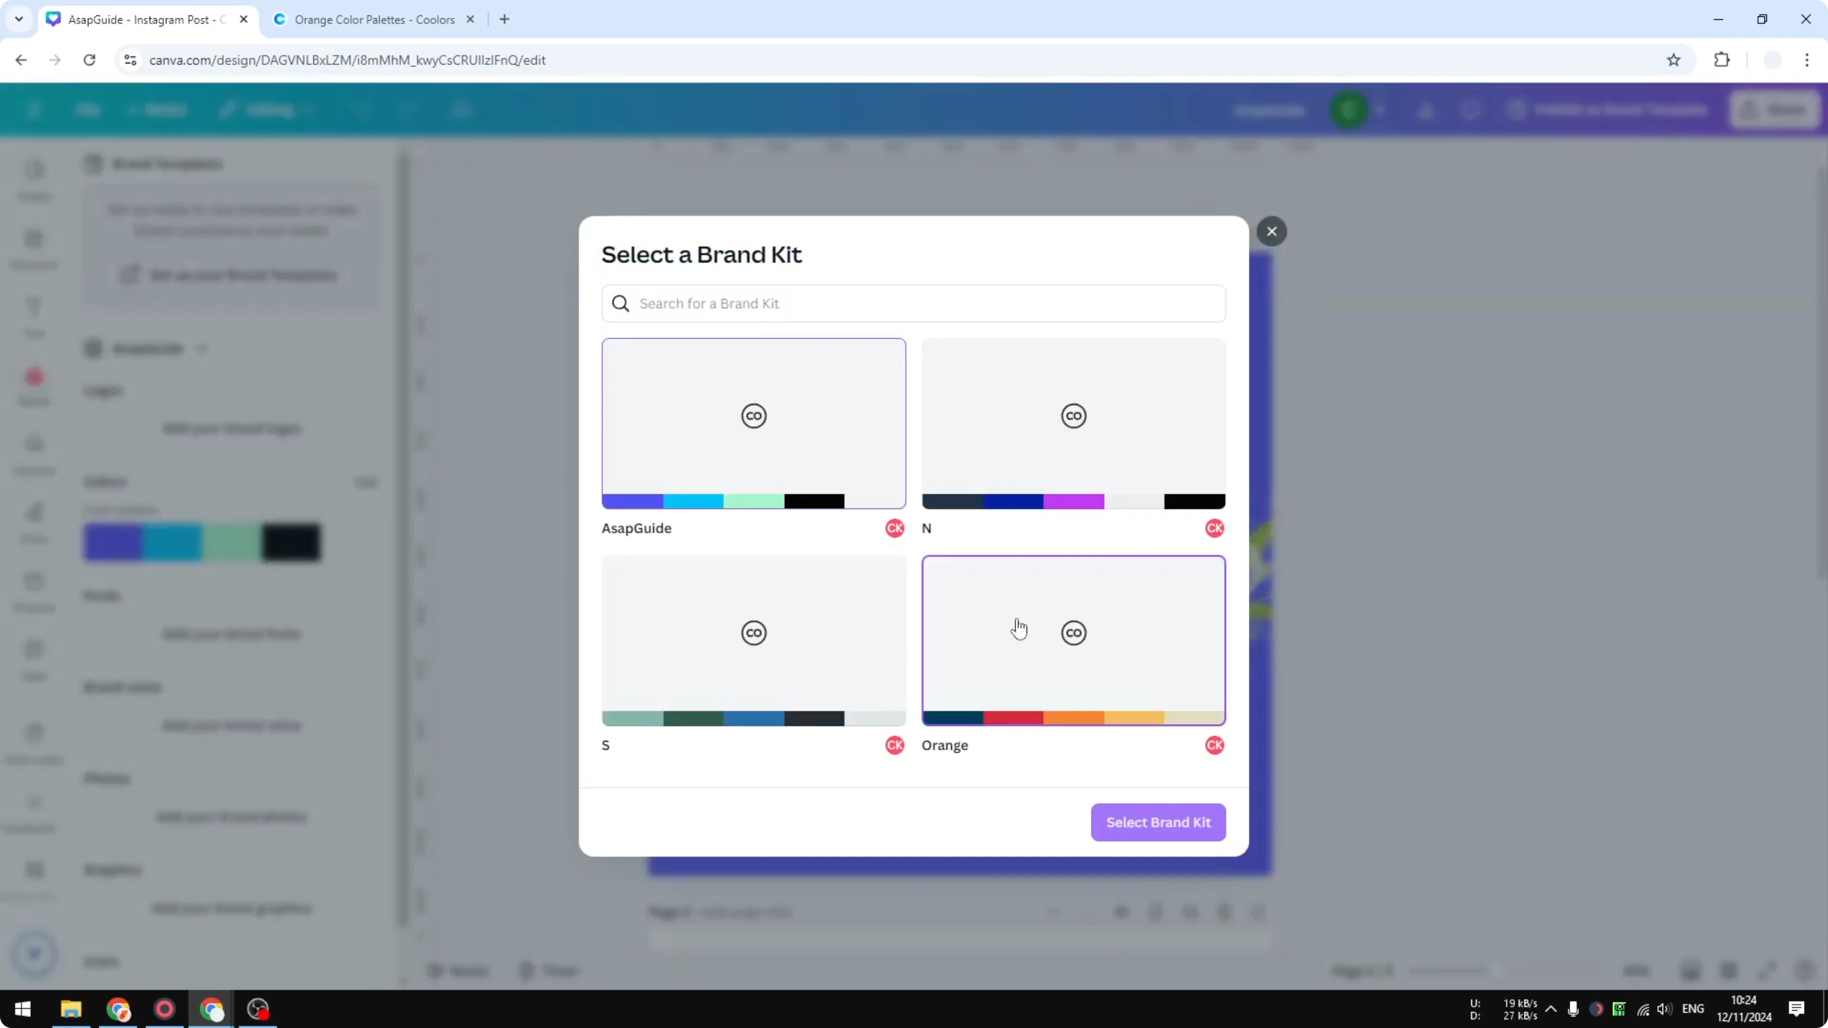This screenshot has height=1028, width=1828.
Task: Click the CK badge beside the Orange kit
Action: click(x=1214, y=745)
